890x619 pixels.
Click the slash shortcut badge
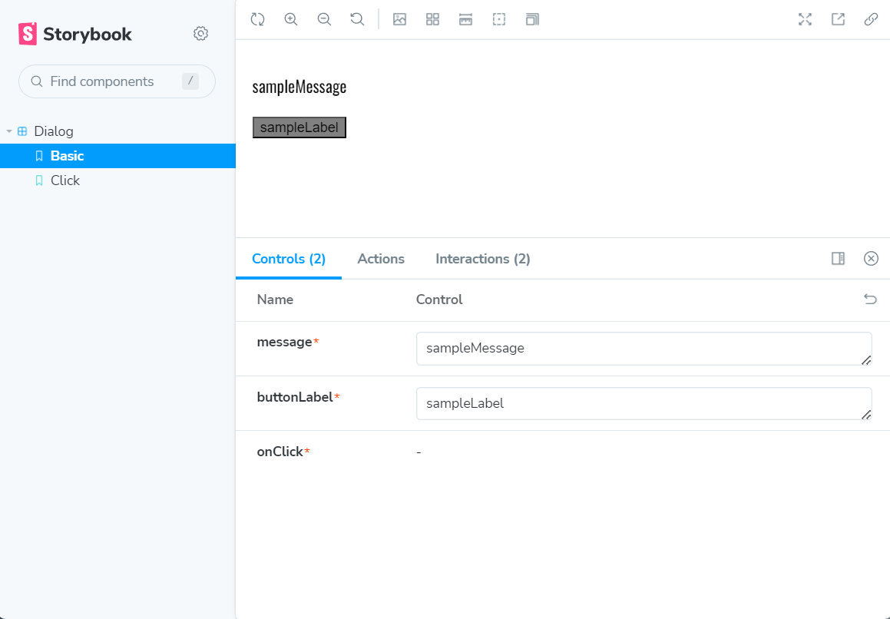(190, 81)
